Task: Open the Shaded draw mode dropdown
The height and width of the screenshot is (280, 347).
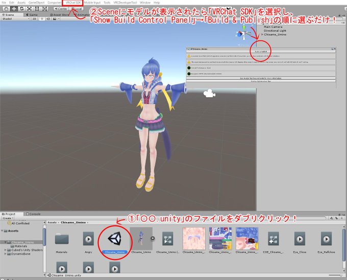Action: pyautogui.click(x=15, y=19)
